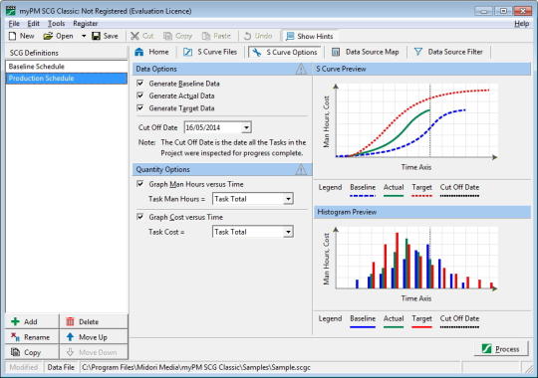Open the Cut Off Date dropdown arrow
Viewport: 538px width, 378px height.
[246, 128]
